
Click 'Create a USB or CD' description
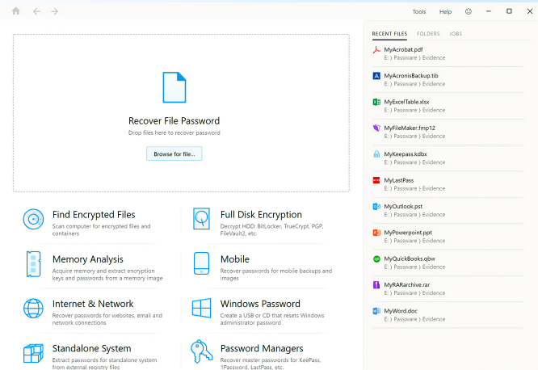pos(272,319)
